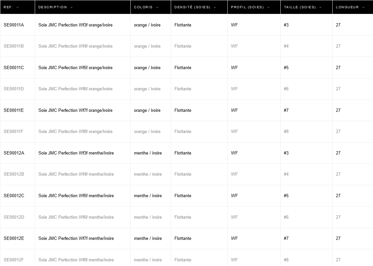Click Soie JMC Perfection Wf4f orange/ivoire
373x266 pixels.
(x=75, y=46)
